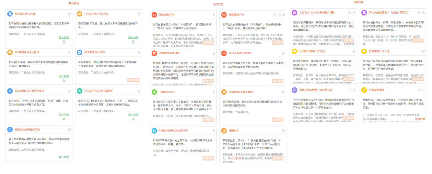Click the blue UC端内作者主页底部菜单 icon
The height and width of the screenshot is (174, 432).
coord(10,91)
